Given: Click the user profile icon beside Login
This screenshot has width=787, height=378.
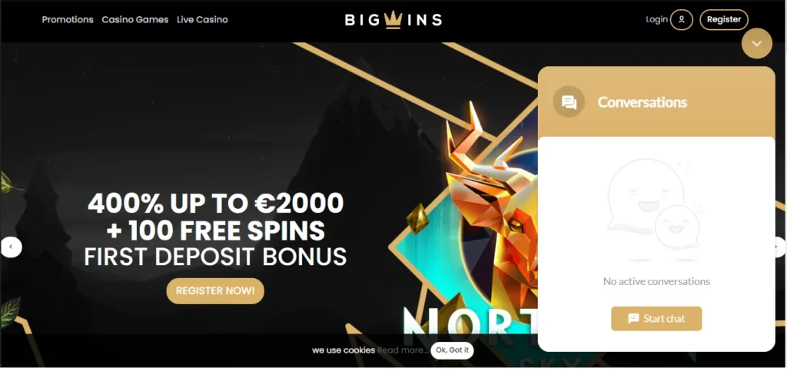Looking at the screenshot, I should (x=681, y=19).
